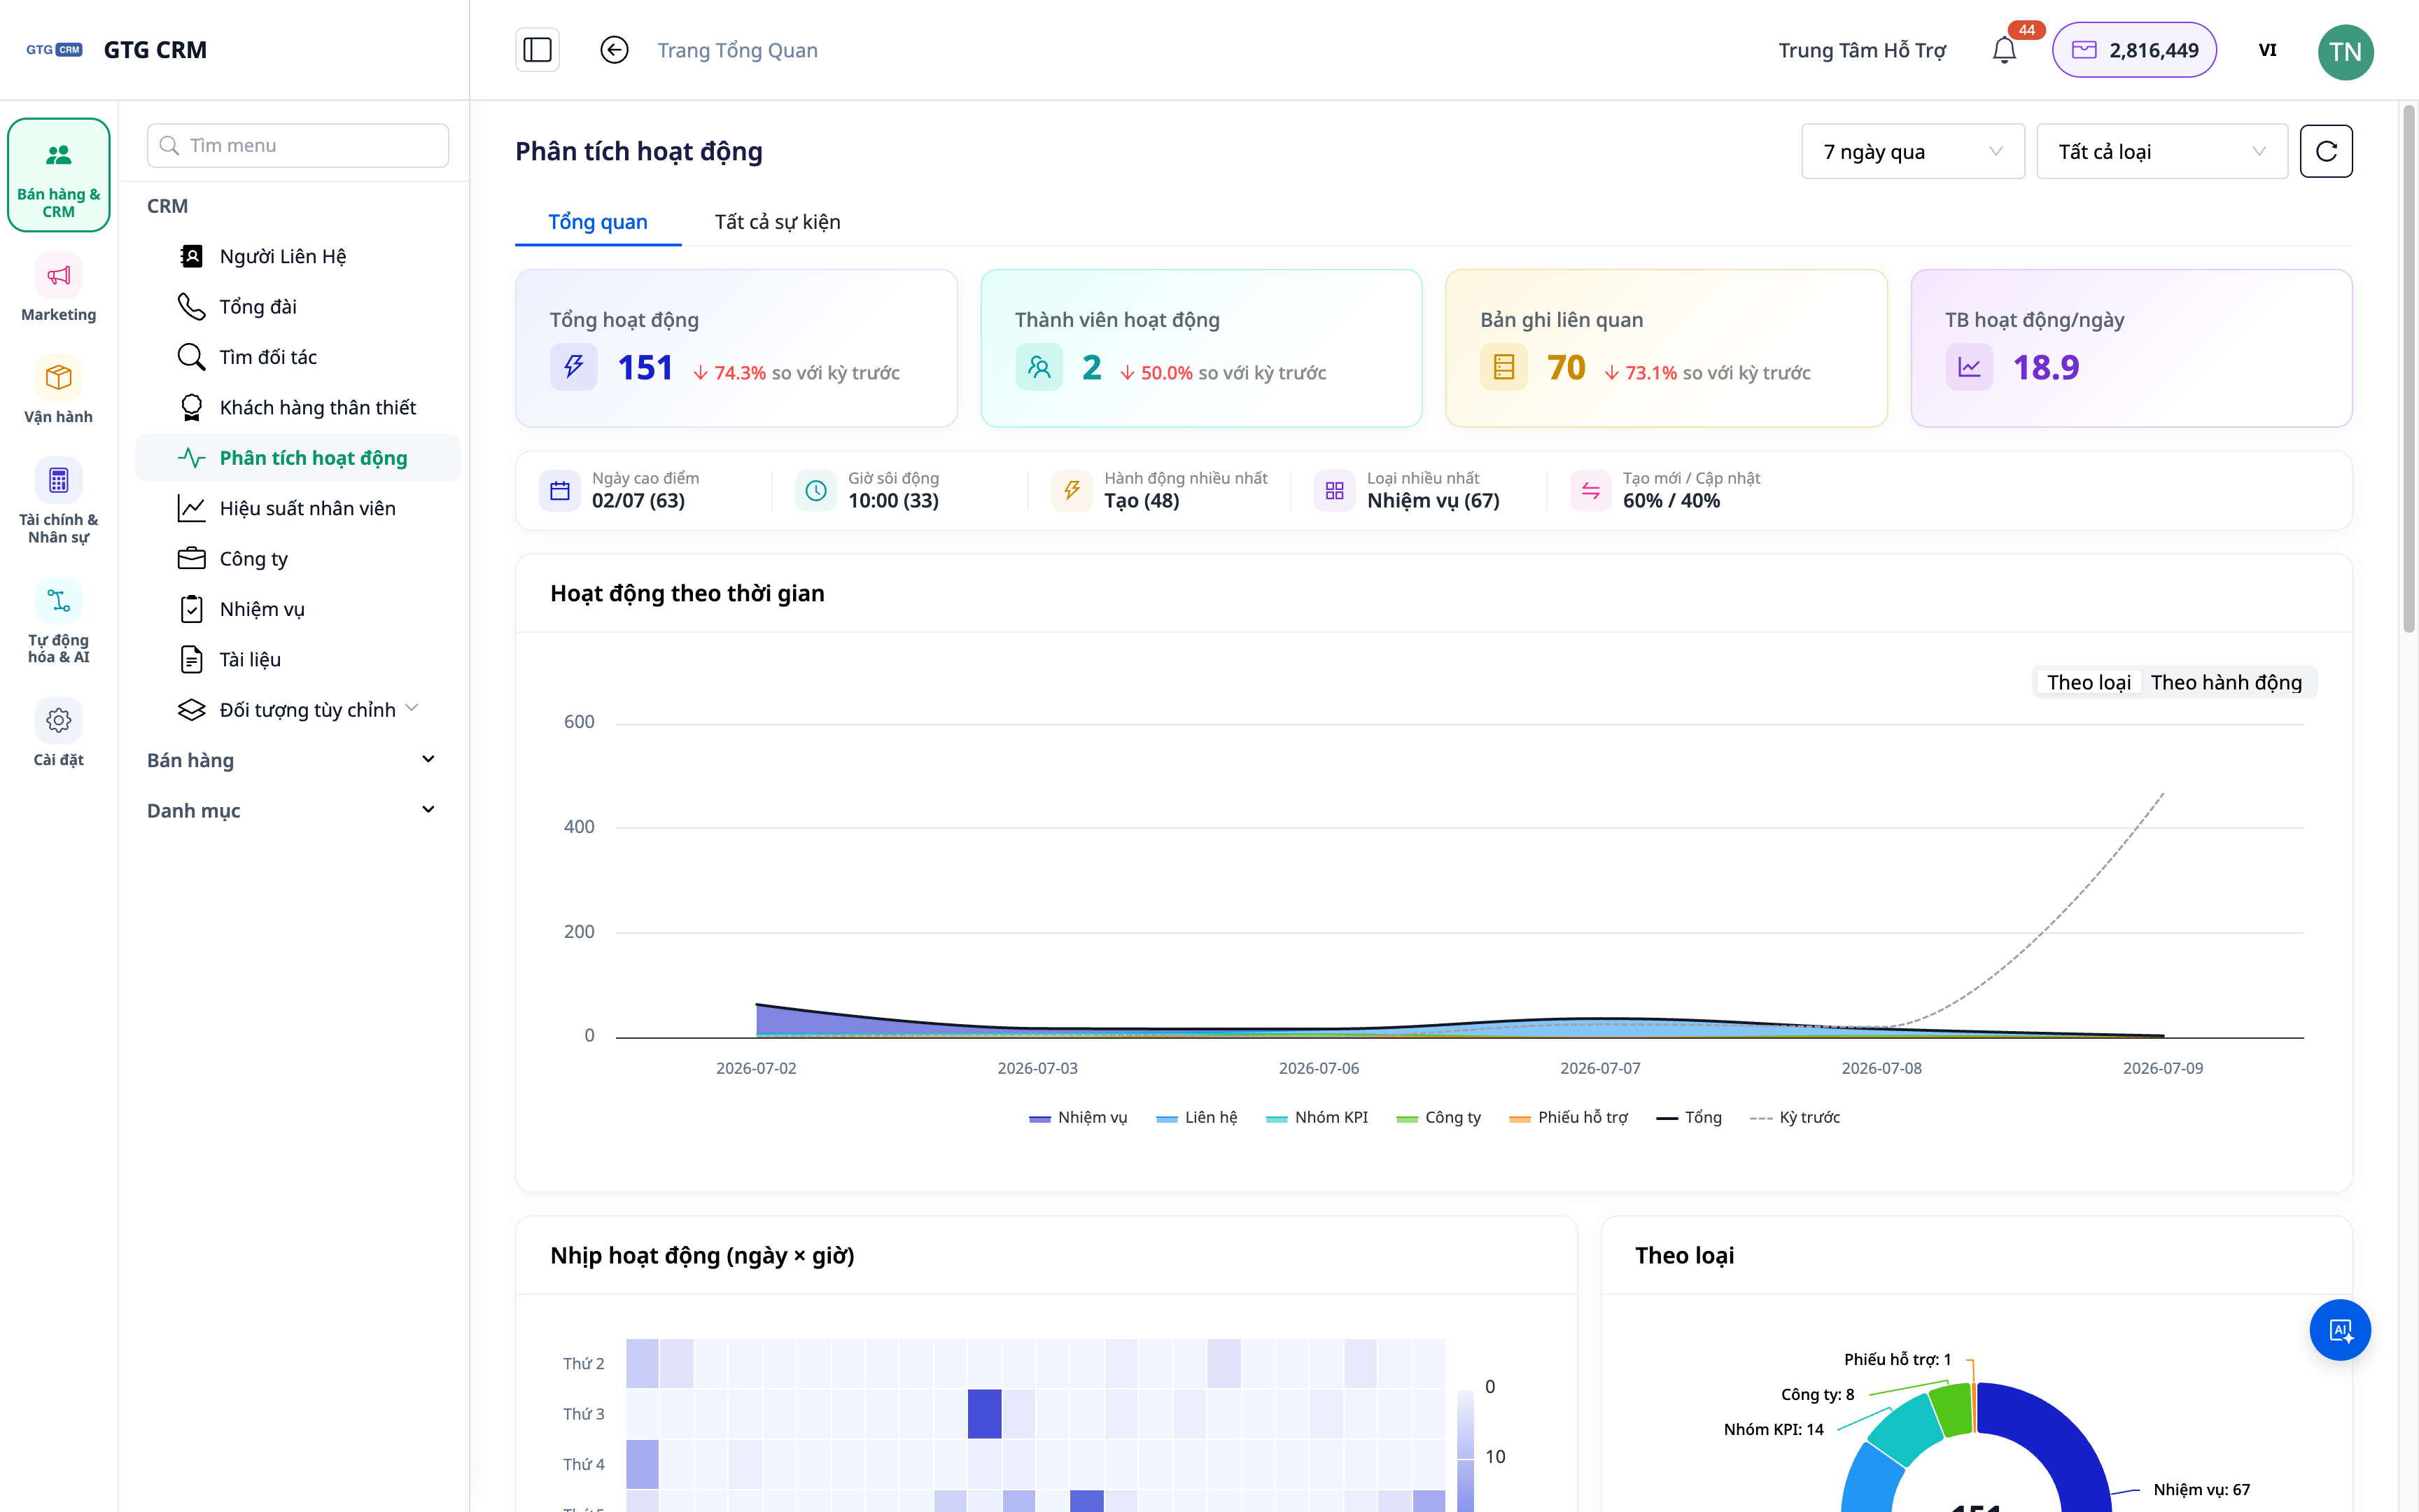This screenshot has width=2419, height=1512.
Task: Focus the Tìm menu search field
Action: pyautogui.click(x=298, y=145)
